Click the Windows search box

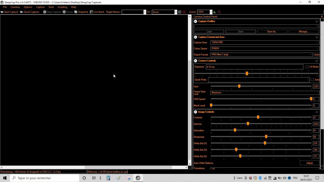tap(44, 178)
